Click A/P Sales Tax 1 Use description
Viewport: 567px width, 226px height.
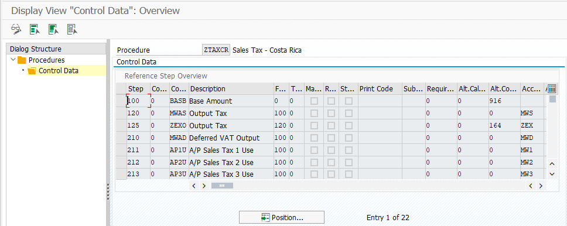(x=231, y=150)
